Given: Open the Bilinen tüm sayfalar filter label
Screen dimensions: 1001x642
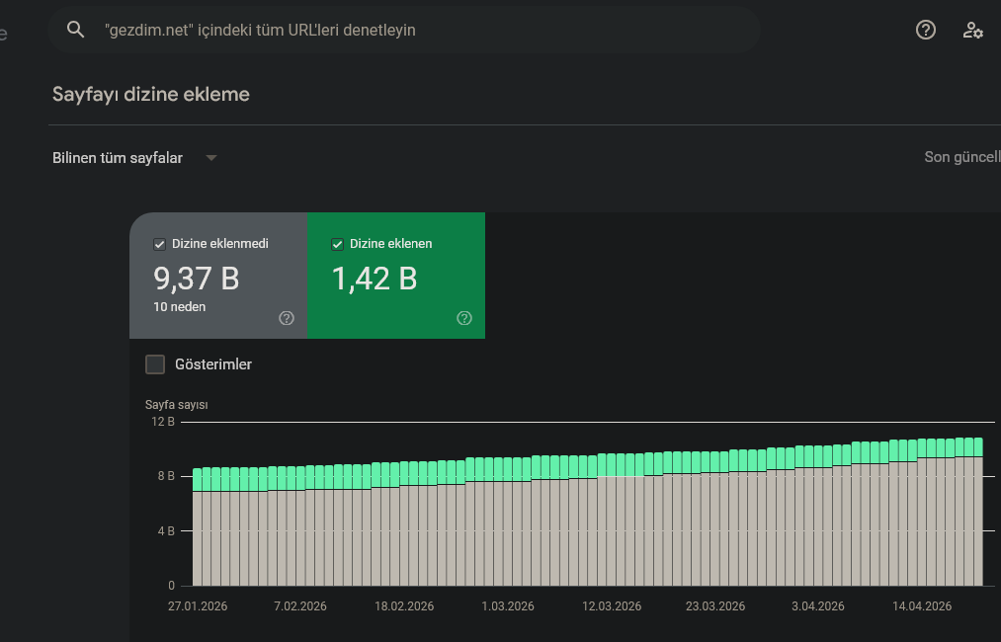Looking at the screenshot, I should 118,158.
